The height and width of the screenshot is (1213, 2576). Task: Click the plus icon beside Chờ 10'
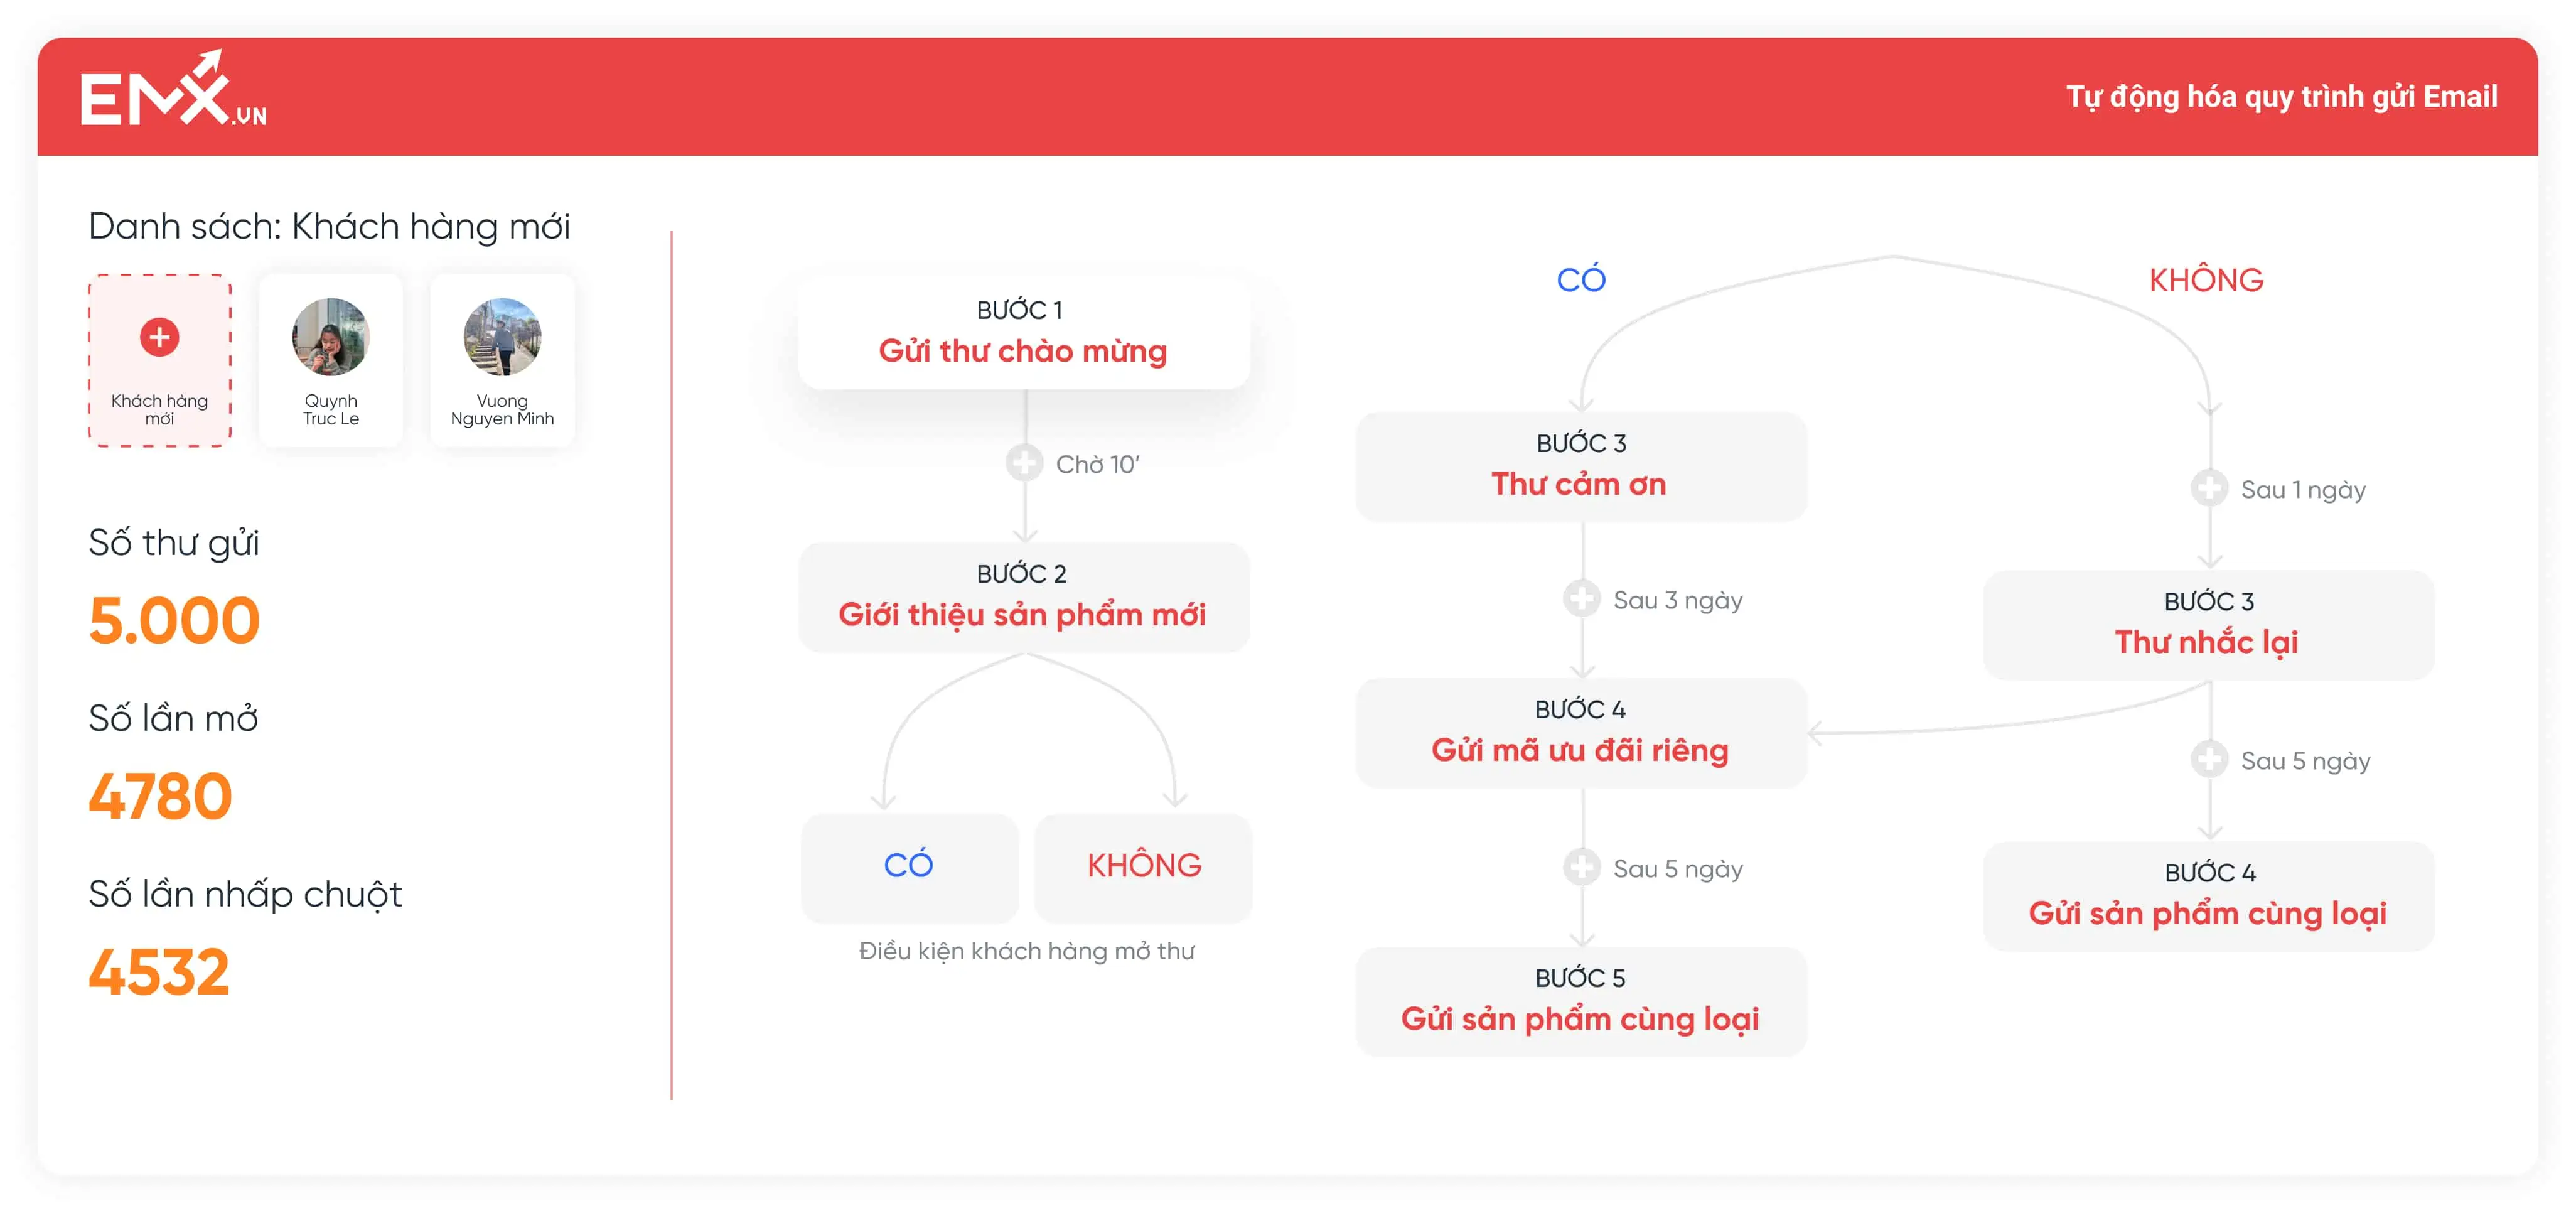click(x=1023, y=463)
